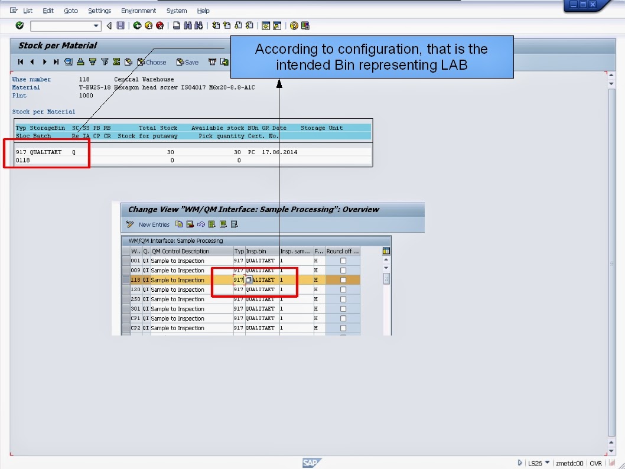Click the pencil Change/Display icon in Change View
Viewport: 625px width, 469px height.
pos(129,224)
